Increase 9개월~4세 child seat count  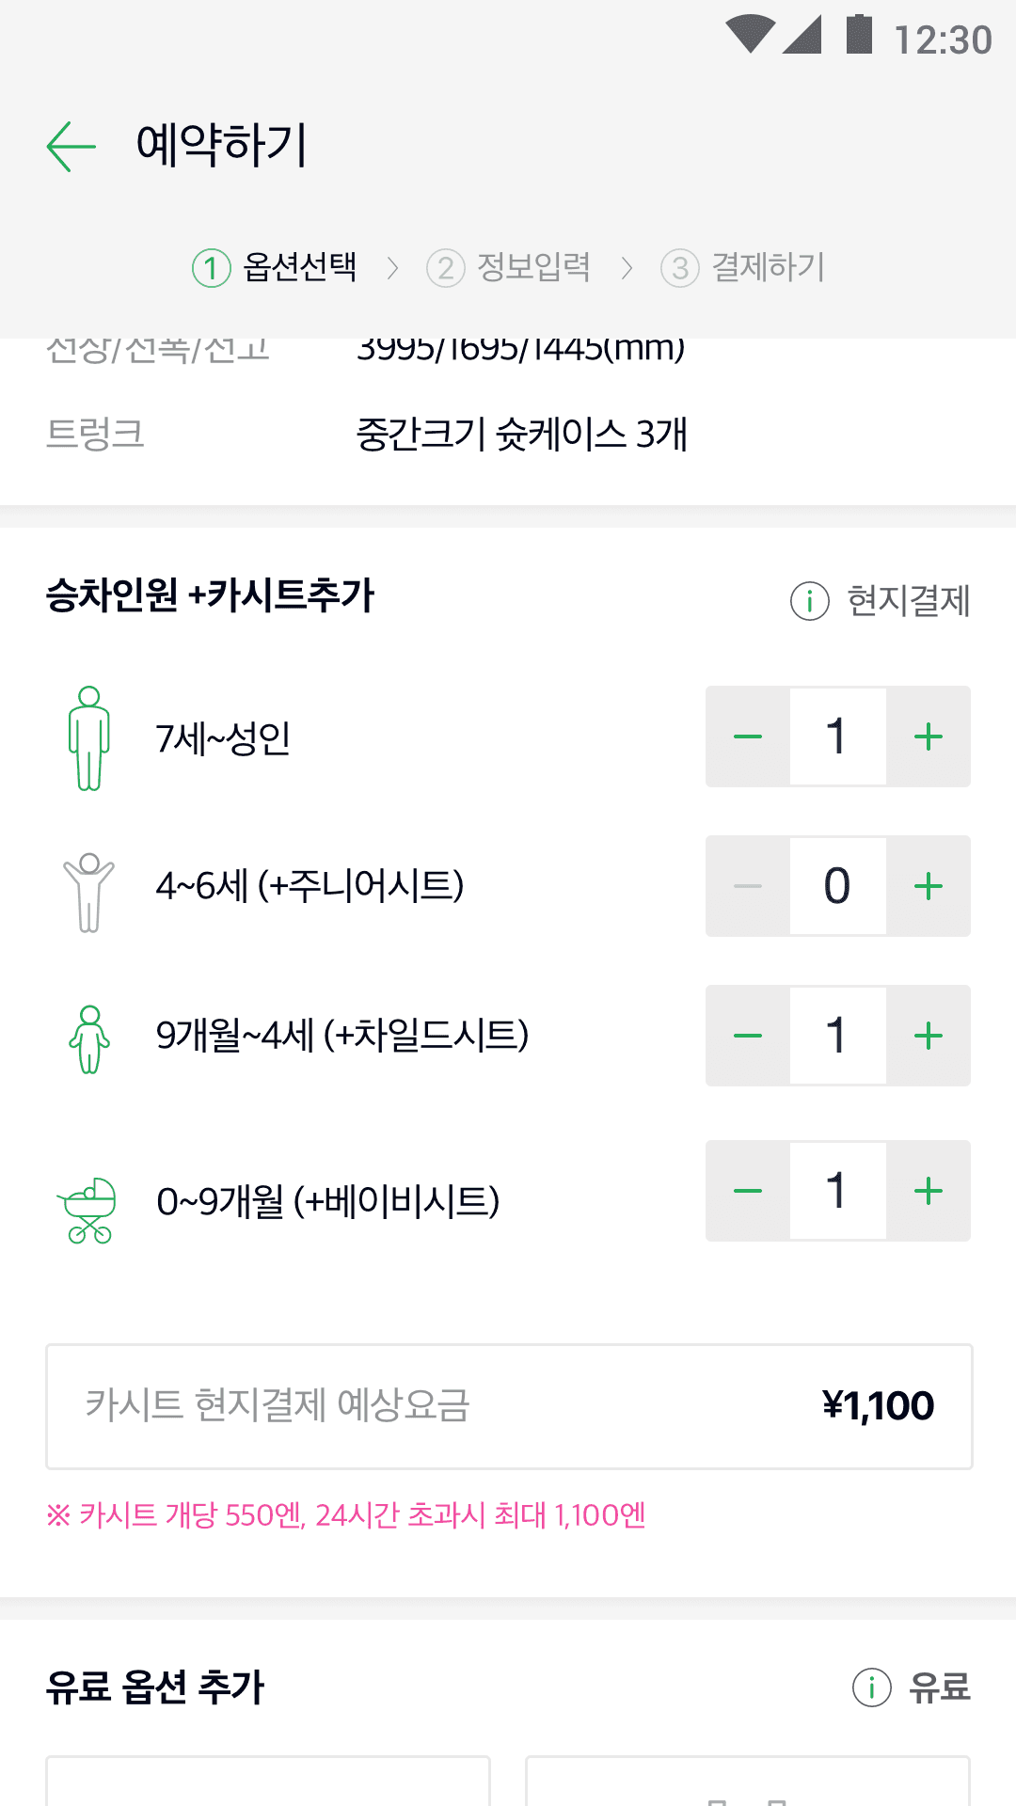[928, 1036]
